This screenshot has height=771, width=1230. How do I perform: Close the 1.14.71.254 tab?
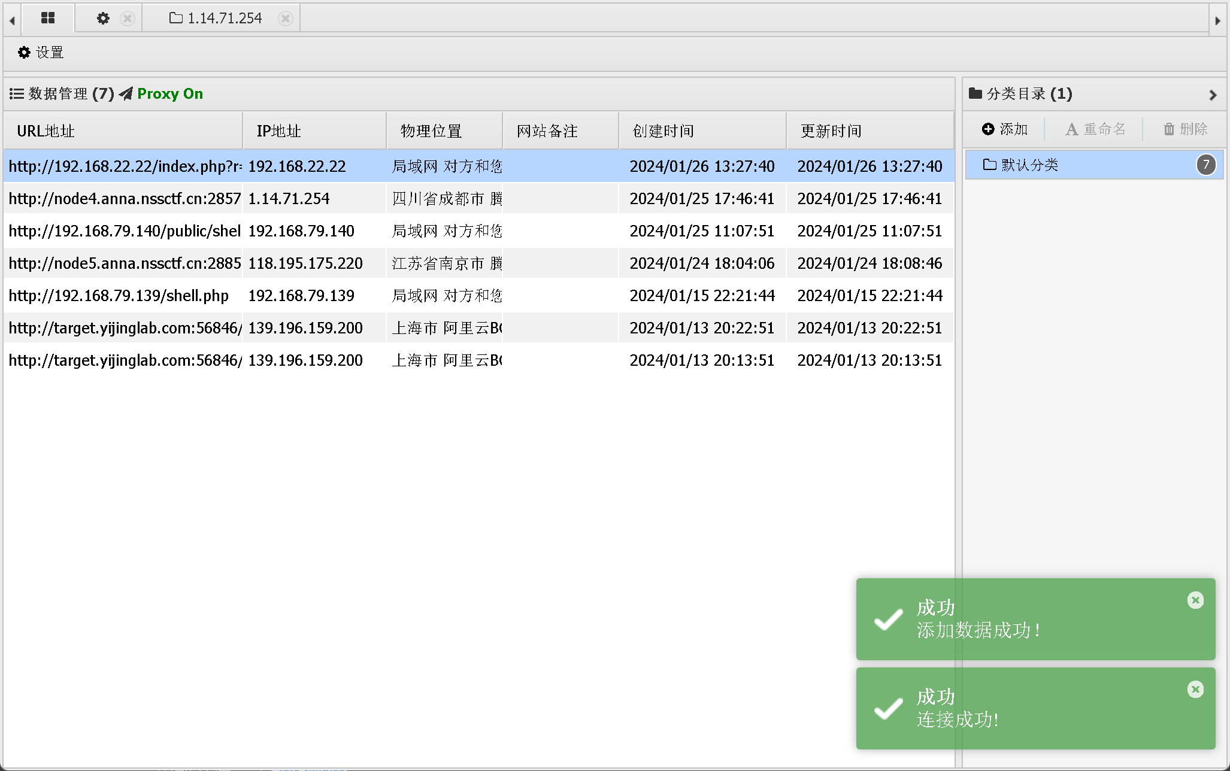[286, 19]
